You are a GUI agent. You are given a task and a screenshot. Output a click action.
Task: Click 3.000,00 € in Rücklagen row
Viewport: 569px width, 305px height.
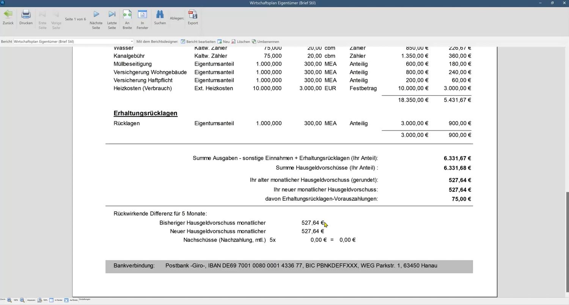(415, 123)
